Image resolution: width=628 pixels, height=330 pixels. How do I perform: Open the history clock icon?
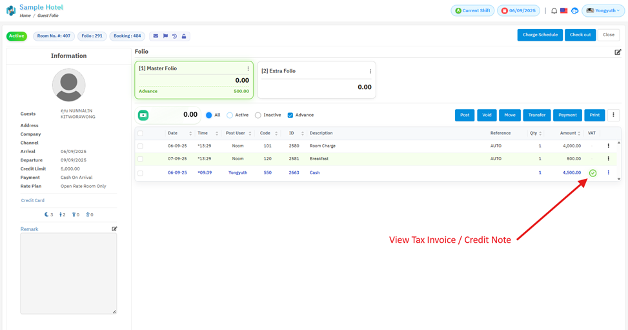pyautogui.click(x=174, y=36)
